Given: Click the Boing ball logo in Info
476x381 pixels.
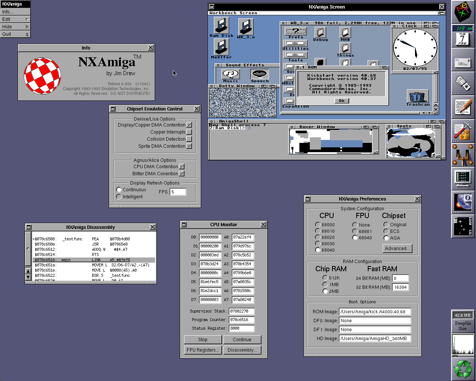Looking at the screenshot, I should point(43,76).
